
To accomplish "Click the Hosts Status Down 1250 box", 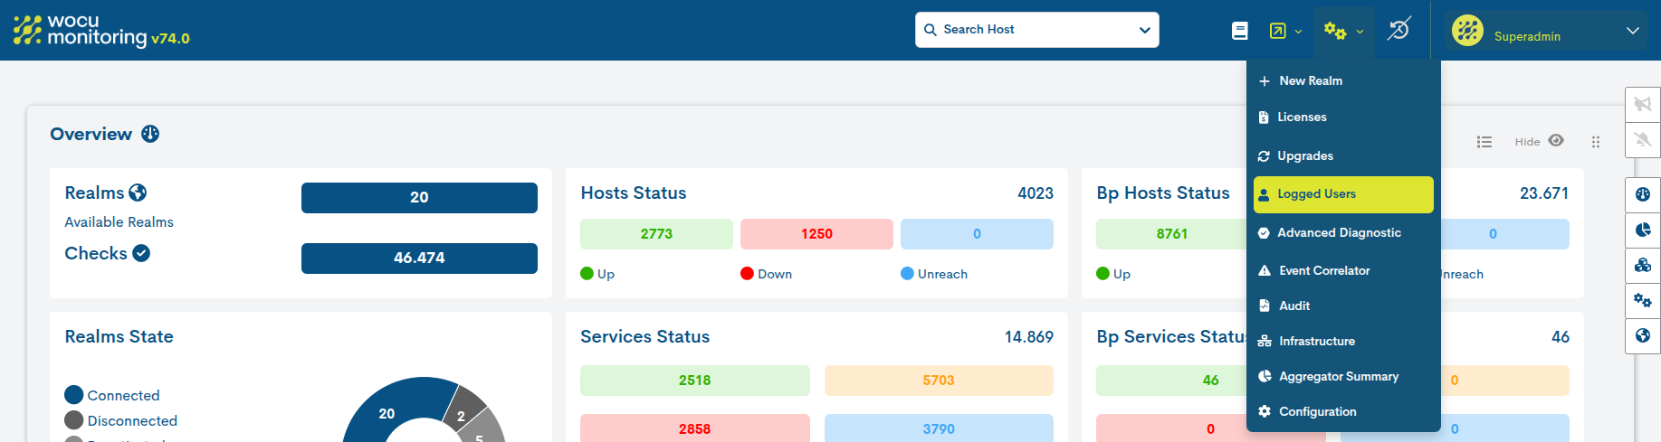I will pyautogui.click(x=816, y=234).
